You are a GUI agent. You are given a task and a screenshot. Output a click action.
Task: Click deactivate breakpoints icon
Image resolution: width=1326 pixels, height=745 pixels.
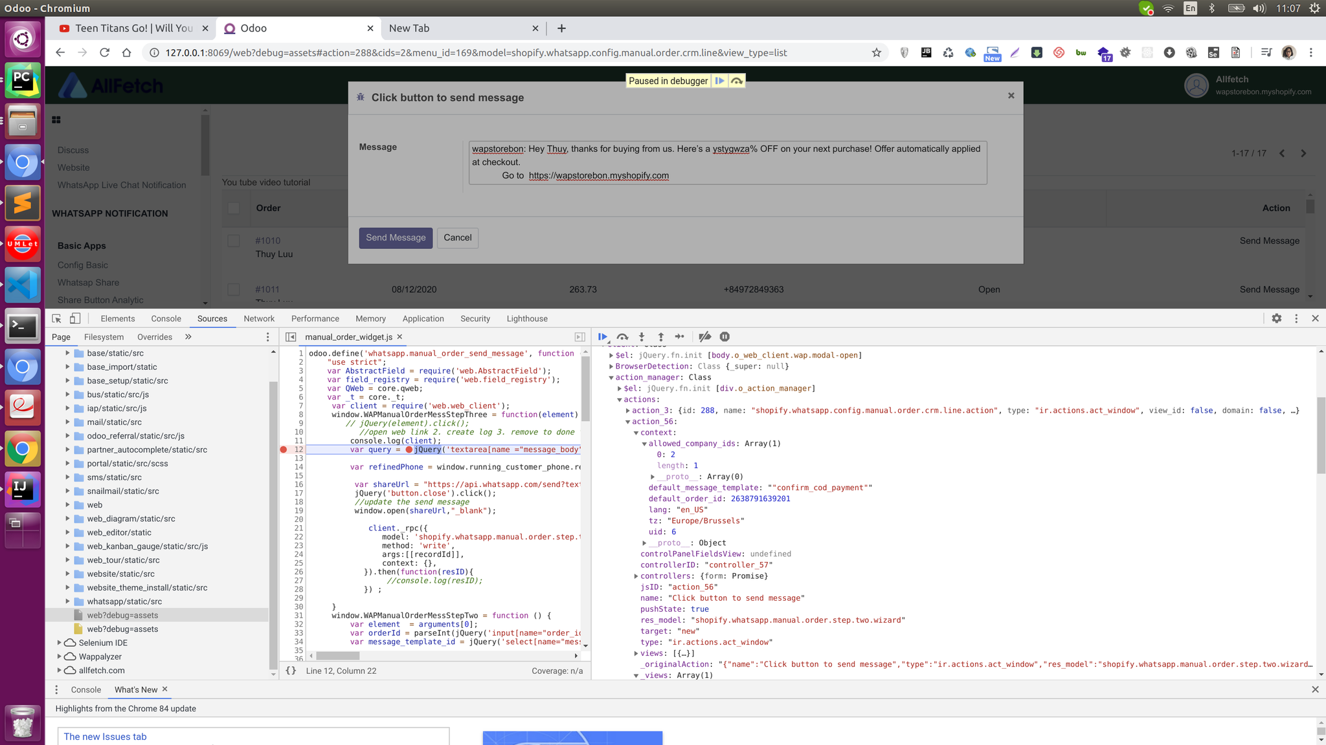point(705,337)
